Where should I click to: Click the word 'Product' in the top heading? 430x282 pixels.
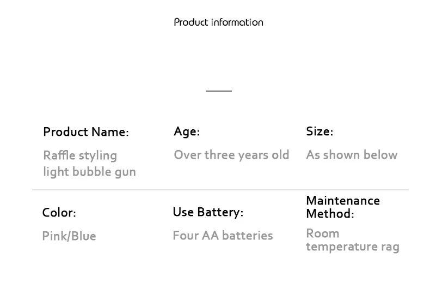tap(191, 22)
